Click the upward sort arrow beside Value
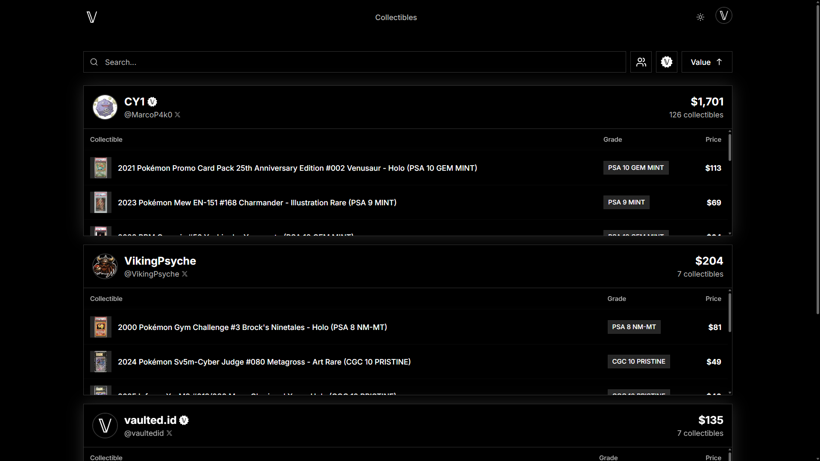 point(719,62)
